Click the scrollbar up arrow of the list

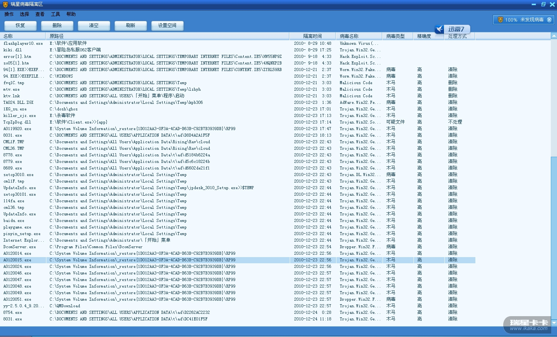click(554, 36)
